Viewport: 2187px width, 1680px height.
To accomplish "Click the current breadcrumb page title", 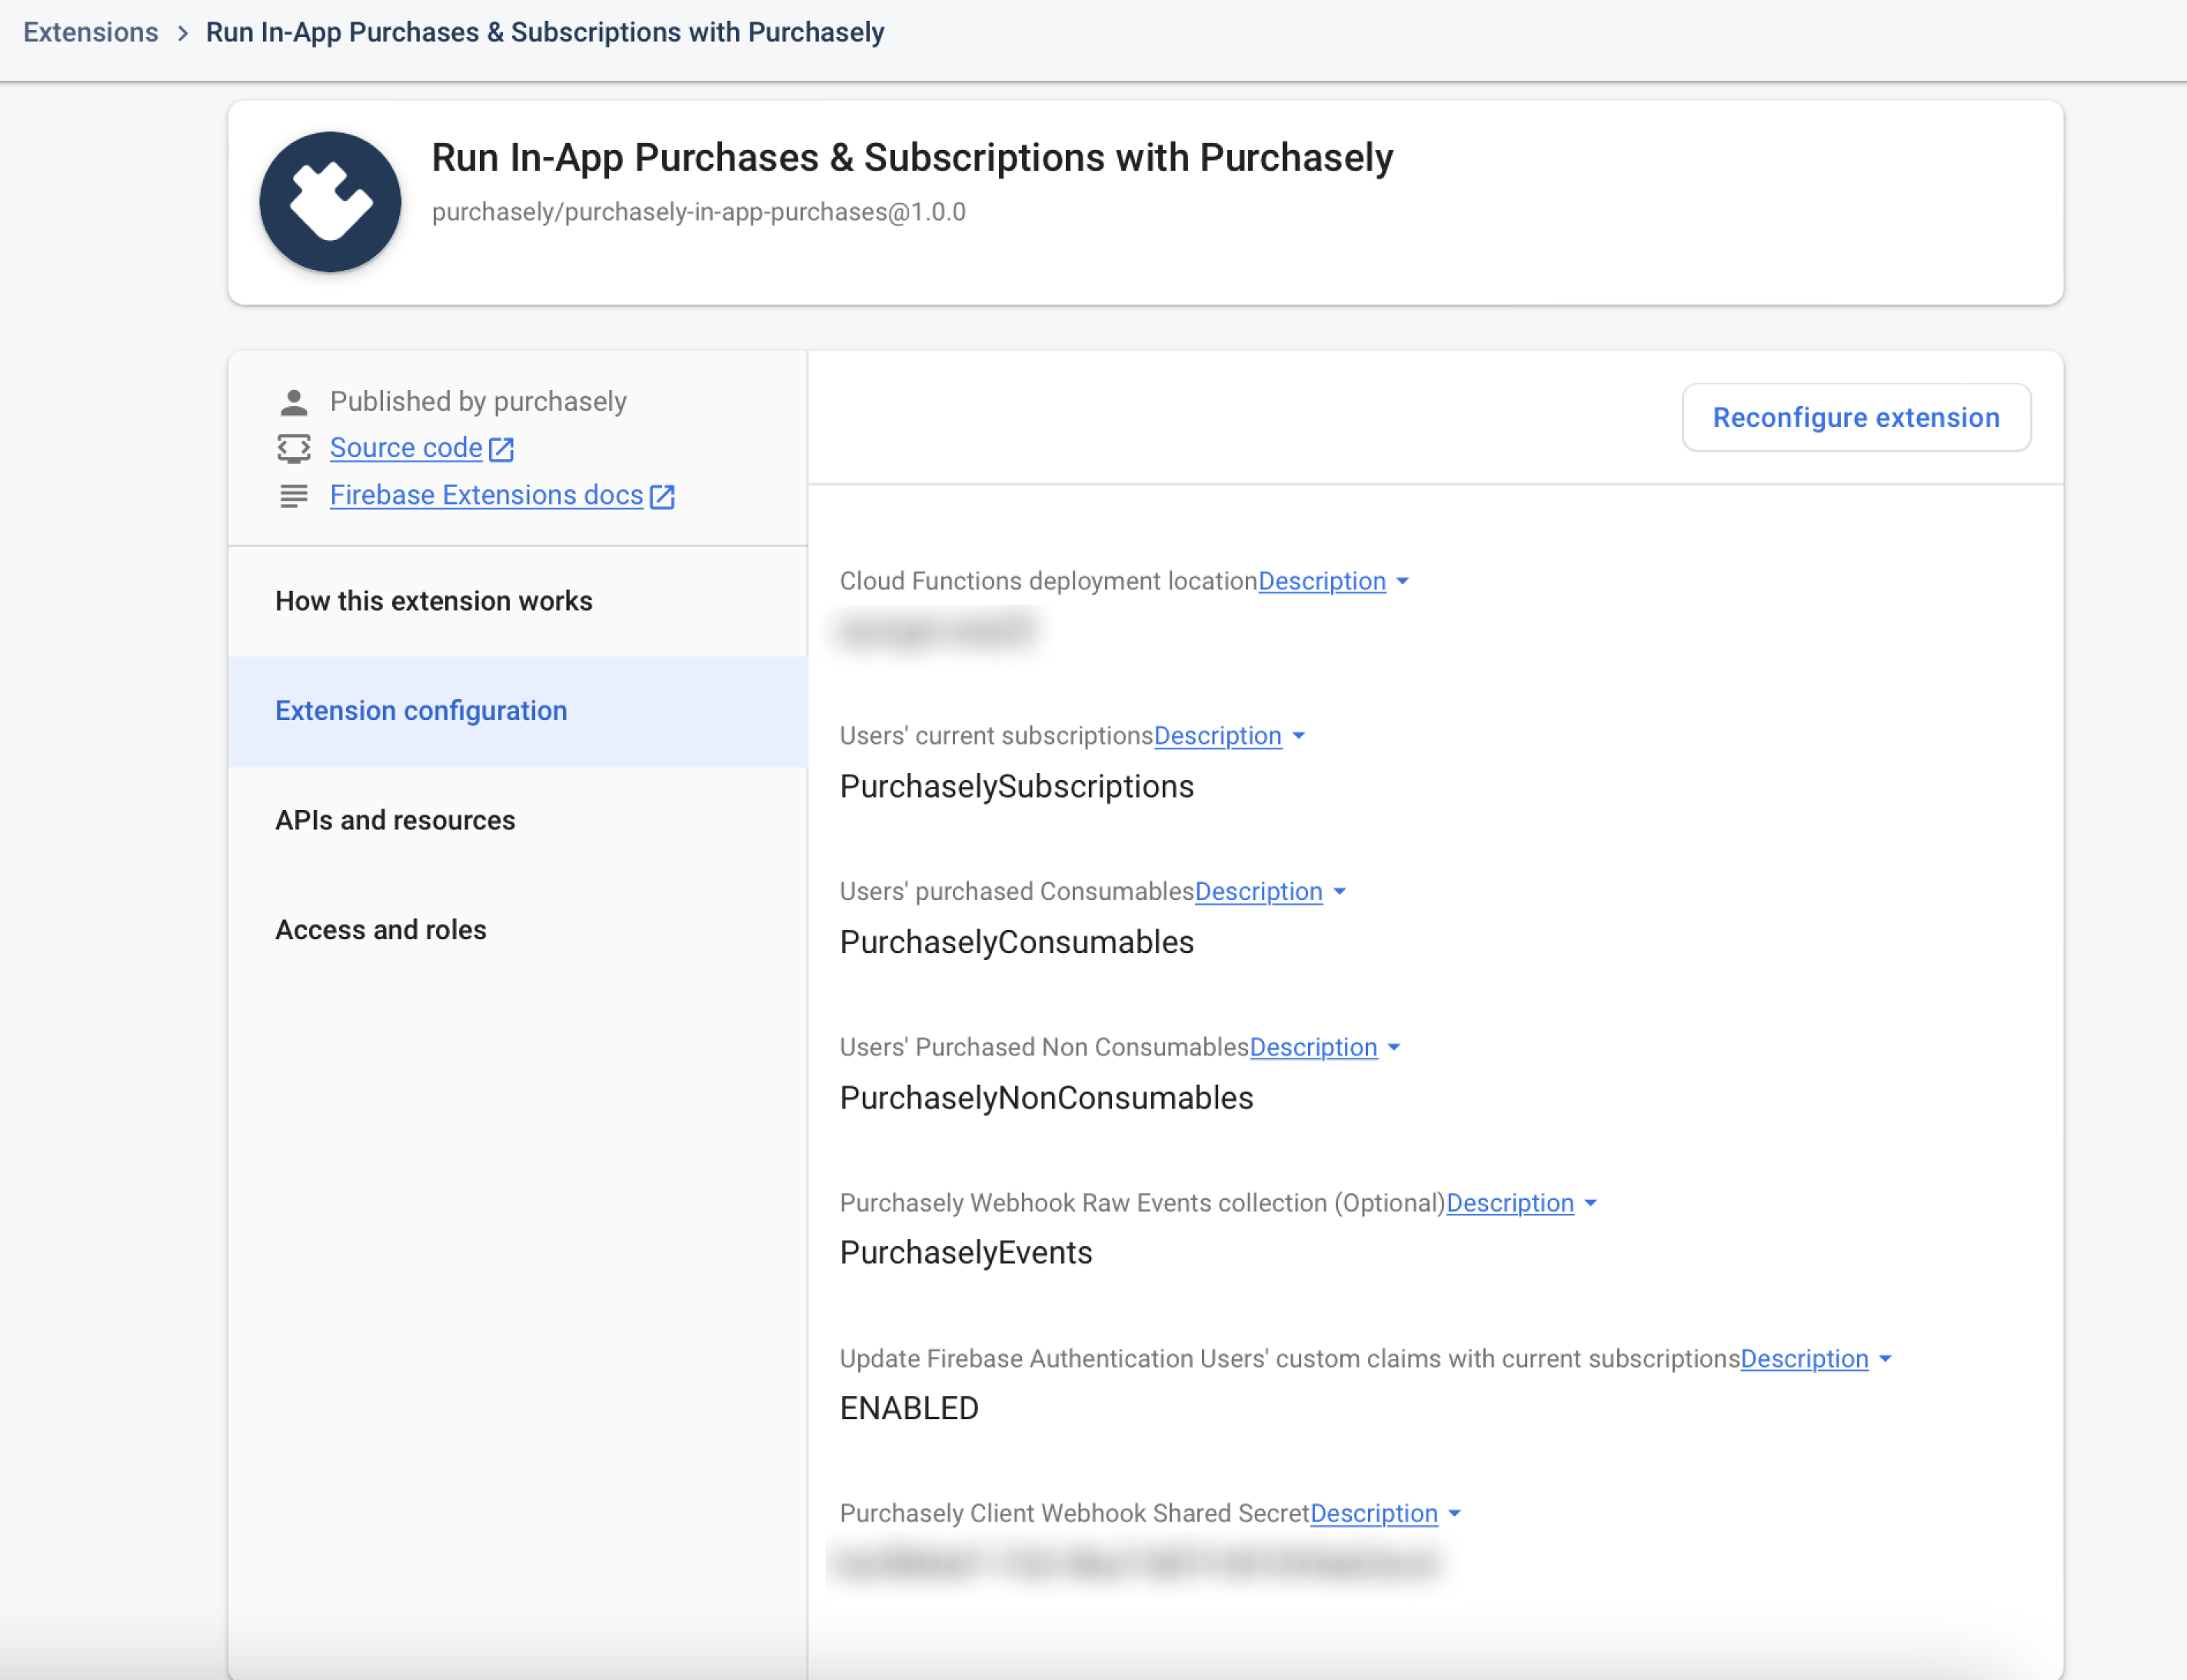I will click(x=544, y=32).
